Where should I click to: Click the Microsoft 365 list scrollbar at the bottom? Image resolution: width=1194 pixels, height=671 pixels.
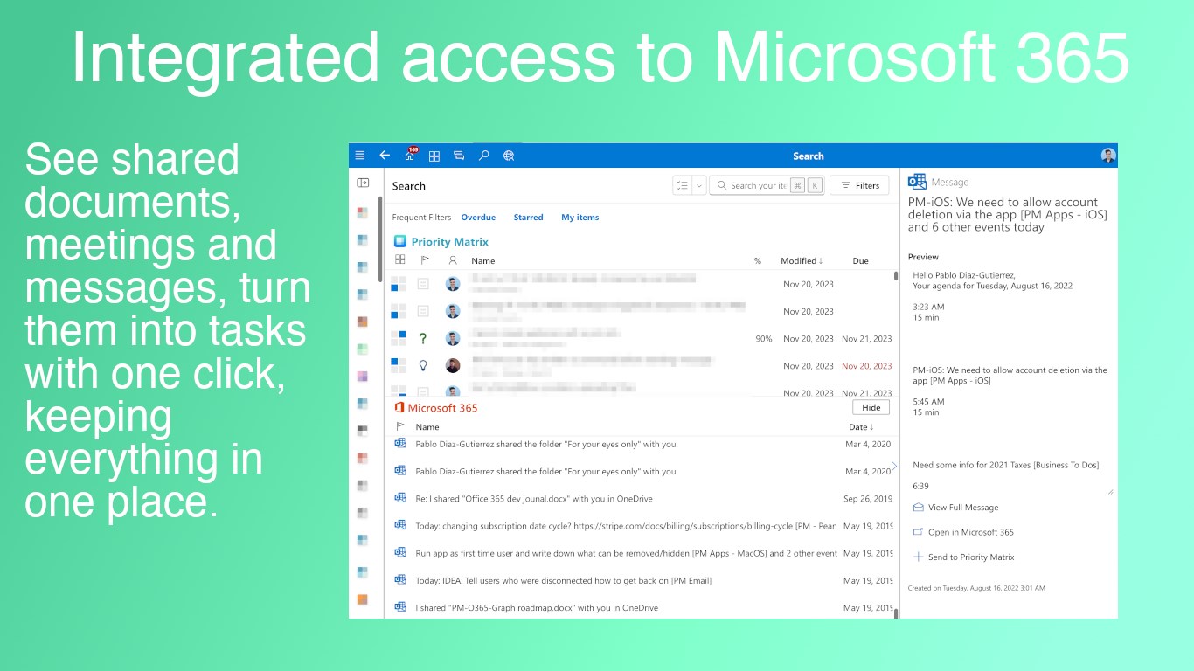896,613
